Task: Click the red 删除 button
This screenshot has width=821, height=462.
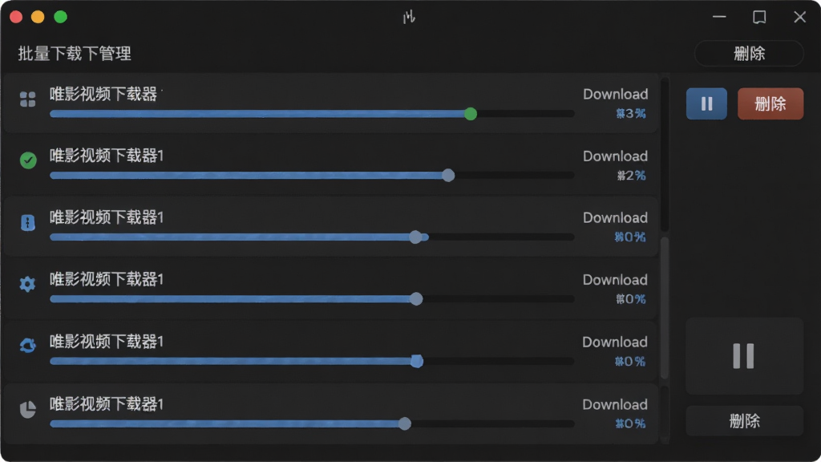Action: coord(770,103)
